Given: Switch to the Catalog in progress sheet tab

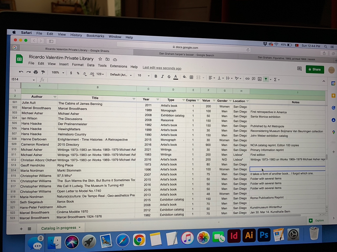Looking at the screenshot, I should 59,228.
